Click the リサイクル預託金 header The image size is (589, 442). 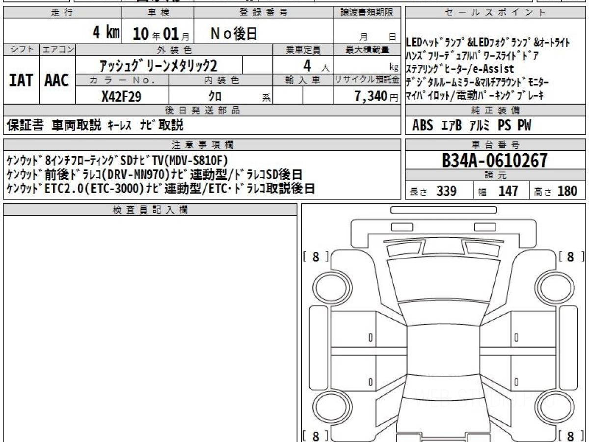(x=367, y=80)
